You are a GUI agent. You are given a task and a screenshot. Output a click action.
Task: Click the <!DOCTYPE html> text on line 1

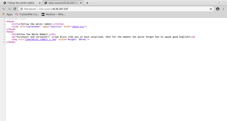(16, 19)
